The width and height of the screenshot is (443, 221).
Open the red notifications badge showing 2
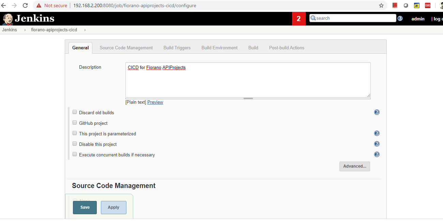(x=299, y=19)
